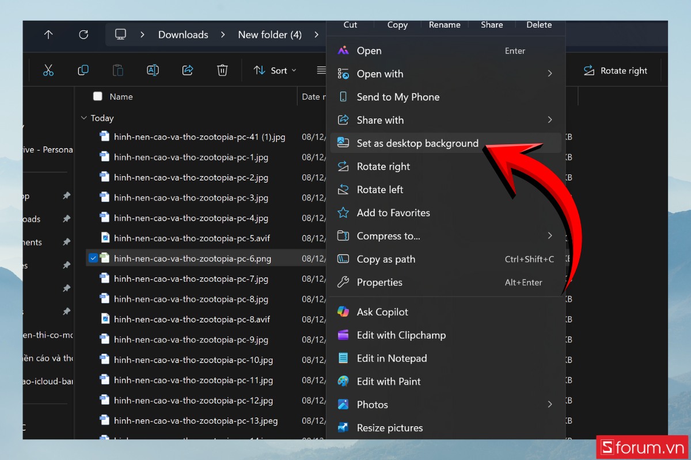Click the Cut scissors icon in toolbar
Screen dimensions: 691x460
tap(48, 70)
